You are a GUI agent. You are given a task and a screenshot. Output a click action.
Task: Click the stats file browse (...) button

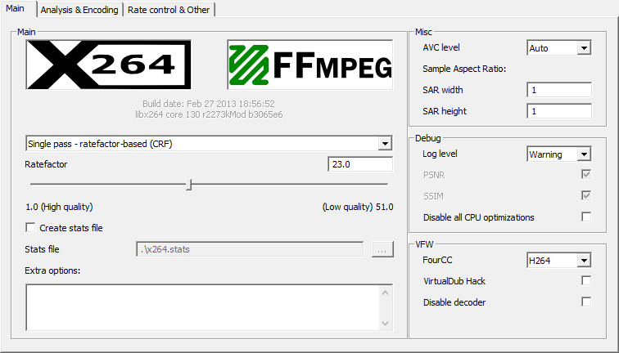pyautogui.click(x=382, y=249)
